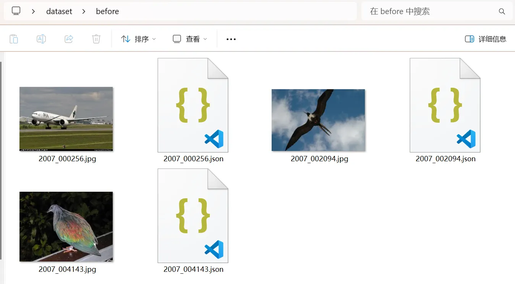The height and width of the screenshot is (284, 515).
Task: Select the 2007_000256.json file icon
Action: 193,105
